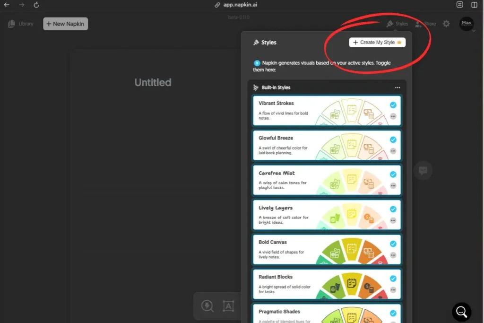Open the Library from the top bar
Screen dimensions: 484x323
[21, 24]
